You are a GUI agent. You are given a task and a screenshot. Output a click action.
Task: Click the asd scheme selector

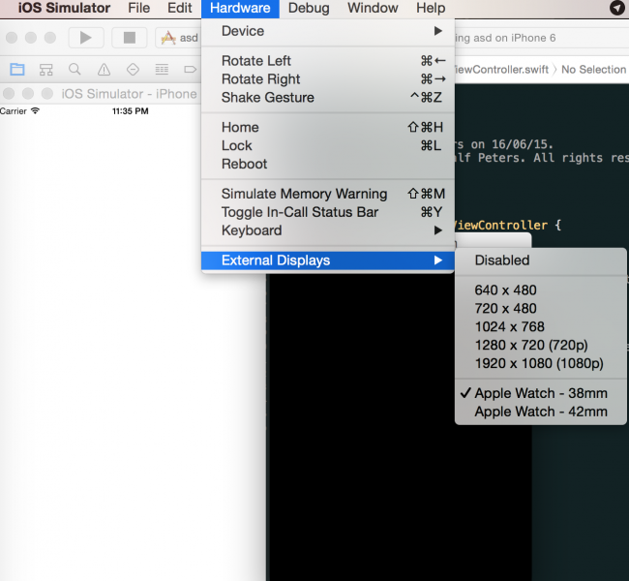[179, 38]
